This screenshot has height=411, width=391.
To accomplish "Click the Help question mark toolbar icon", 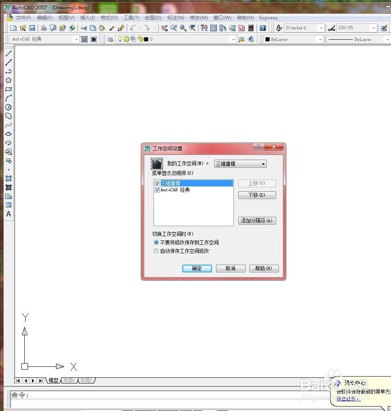I will pyautogui.click(x=263, y=28).
